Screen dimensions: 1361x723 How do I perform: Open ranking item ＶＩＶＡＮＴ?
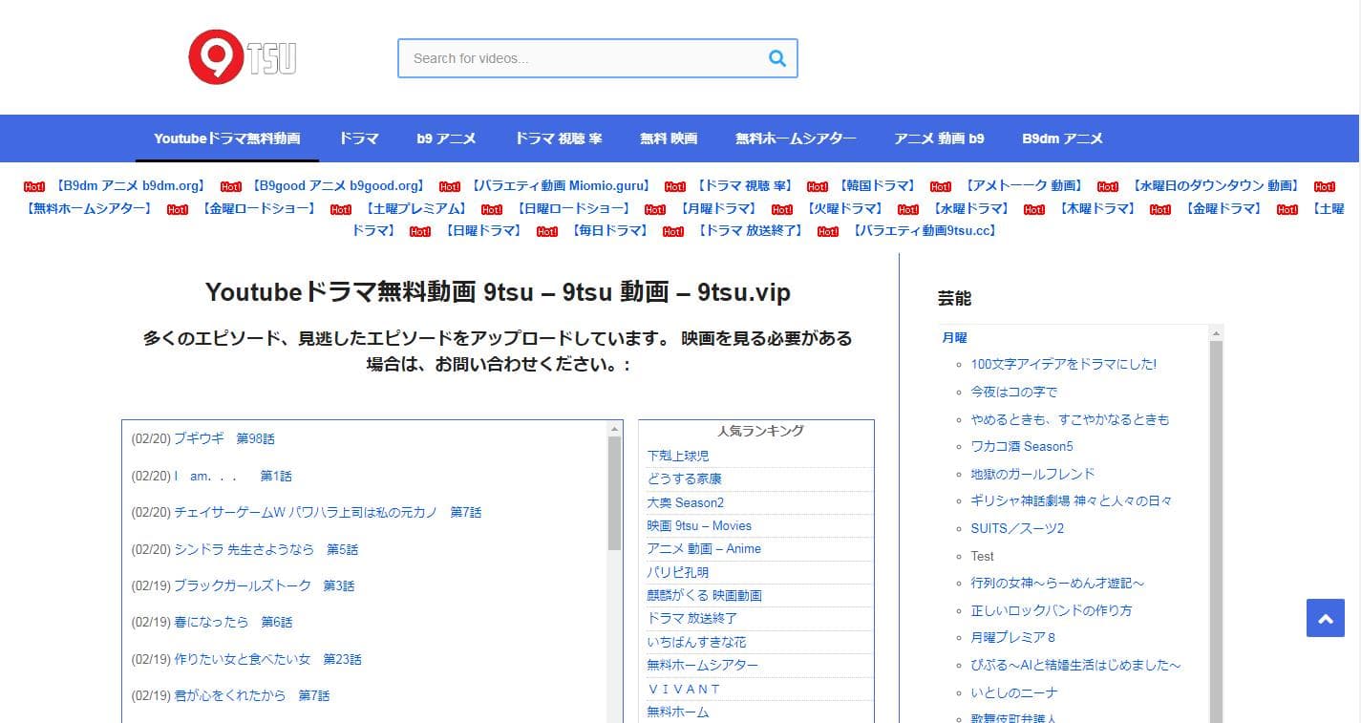[684, 689]
